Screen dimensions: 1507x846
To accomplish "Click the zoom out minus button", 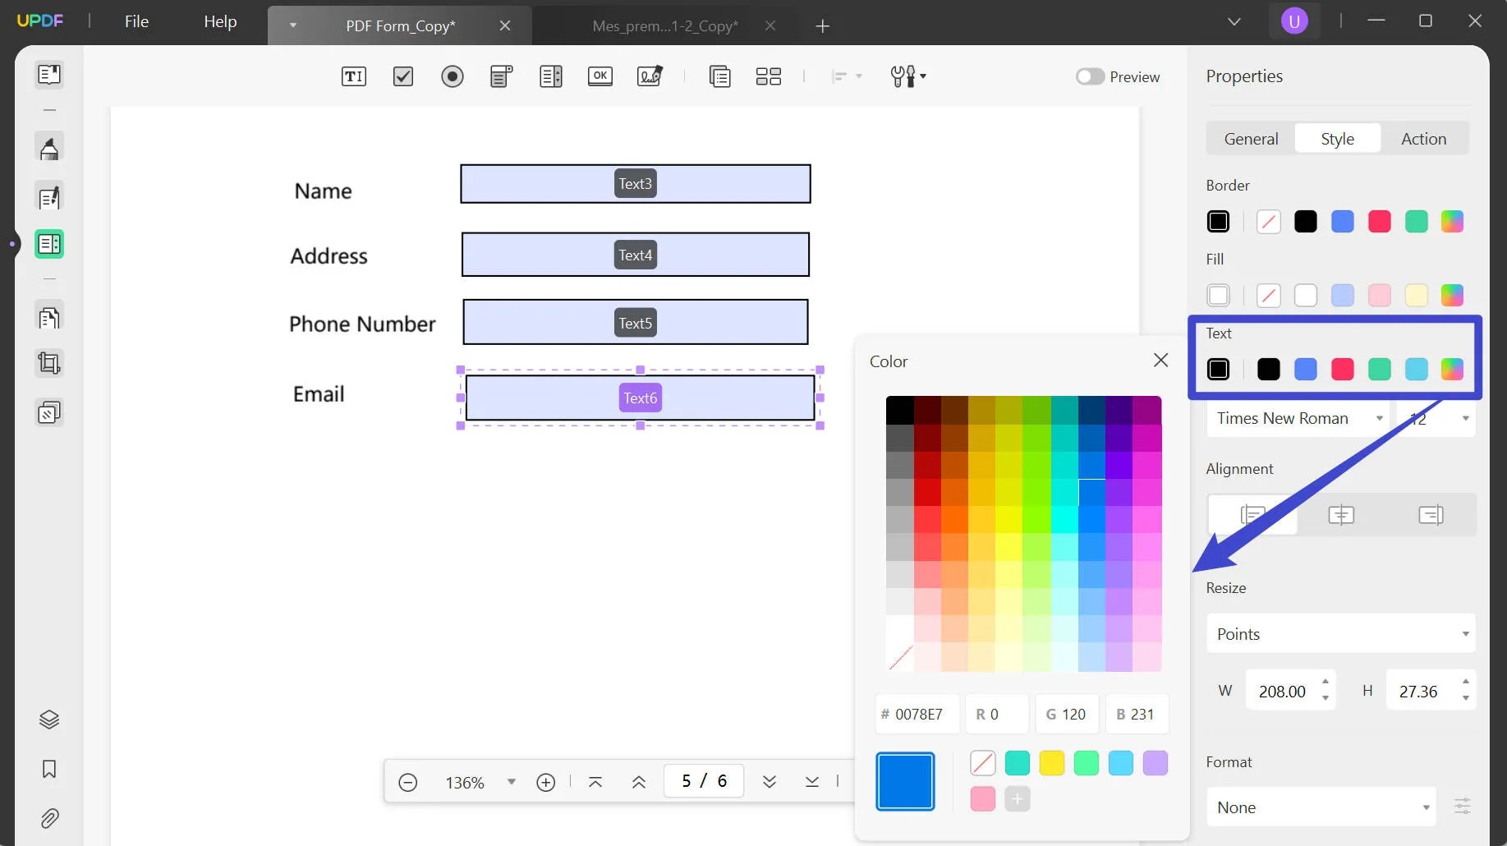I will point(407,783).
